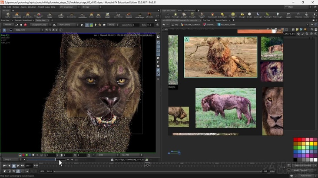The image size is (318, 178).
Task: Open the /out/groom_slap ROP dropdown
Action: 40,25
